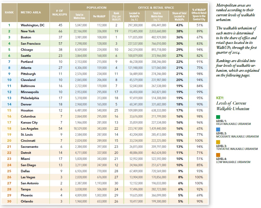Click Pittsburgh's 98% central city value

tap(200, 74)
